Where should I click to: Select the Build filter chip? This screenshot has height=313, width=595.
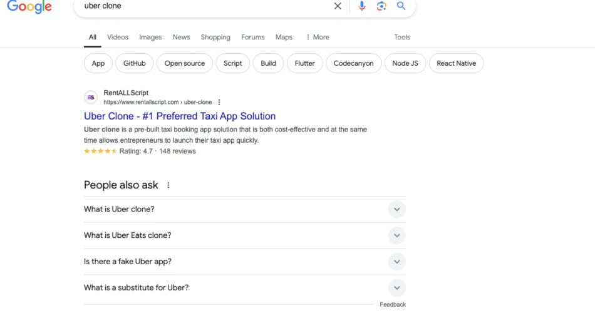click(x=268, y=63)
